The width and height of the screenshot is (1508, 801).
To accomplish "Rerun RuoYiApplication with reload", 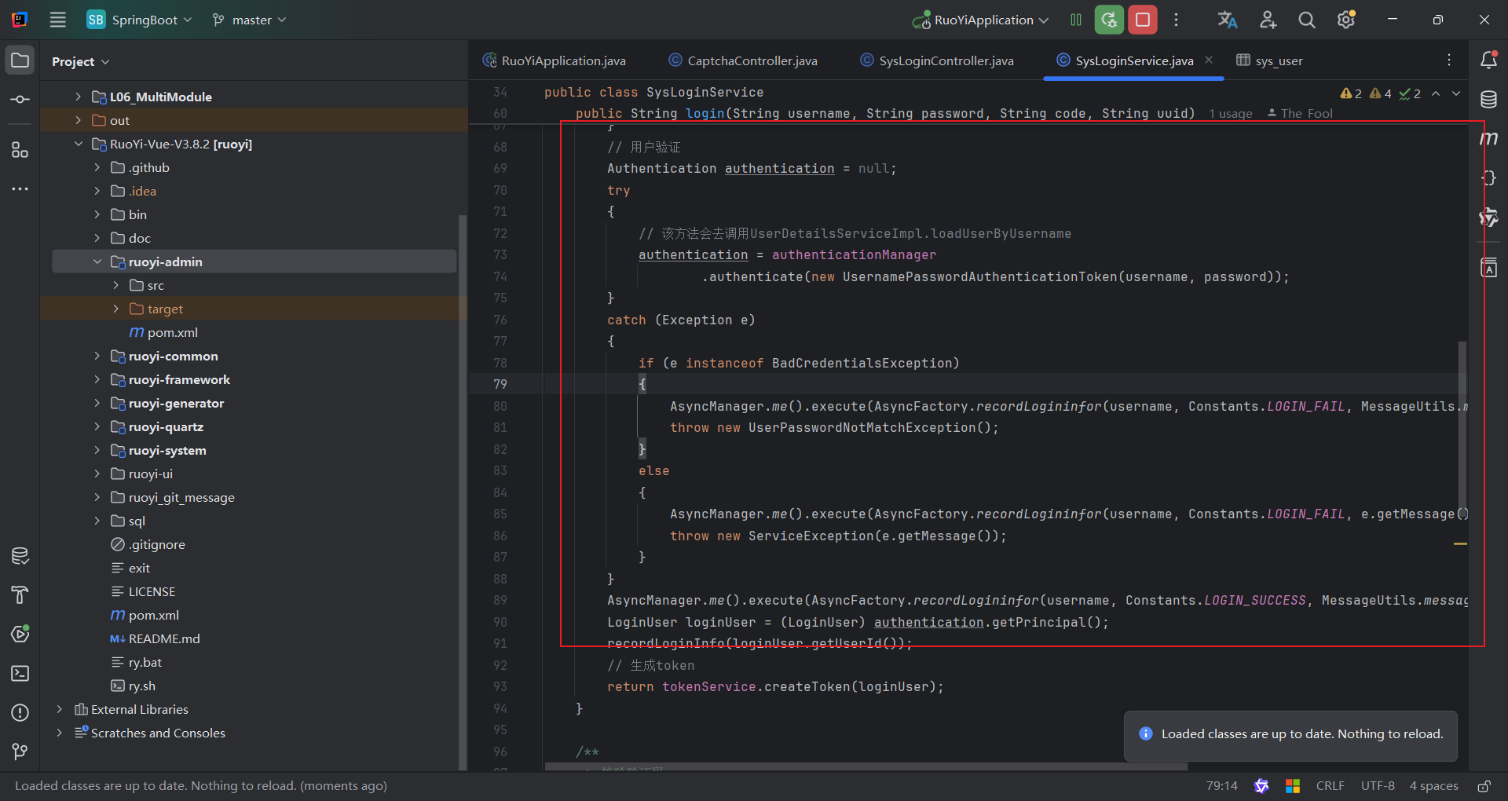I will (1109, 20).
